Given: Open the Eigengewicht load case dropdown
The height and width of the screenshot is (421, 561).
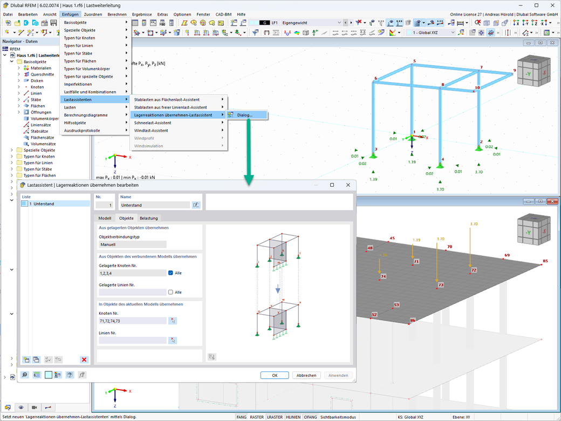Looking at the screenshot, I should [x=339, y=23].
